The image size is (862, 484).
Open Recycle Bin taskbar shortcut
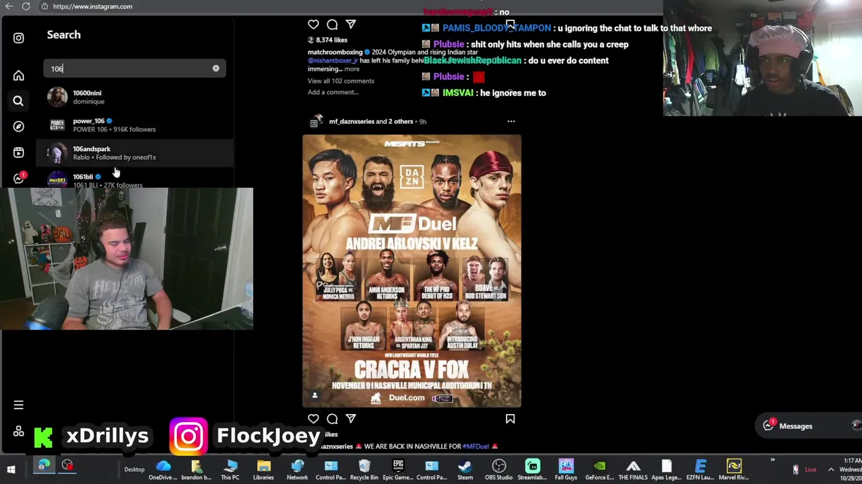(364, 469)
